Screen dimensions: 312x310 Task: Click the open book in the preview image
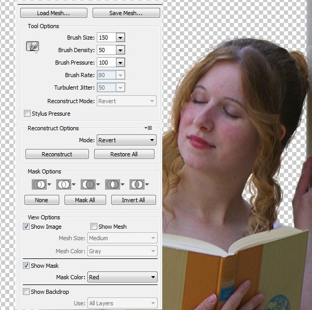pyautogui.click(x=235, y=269)
